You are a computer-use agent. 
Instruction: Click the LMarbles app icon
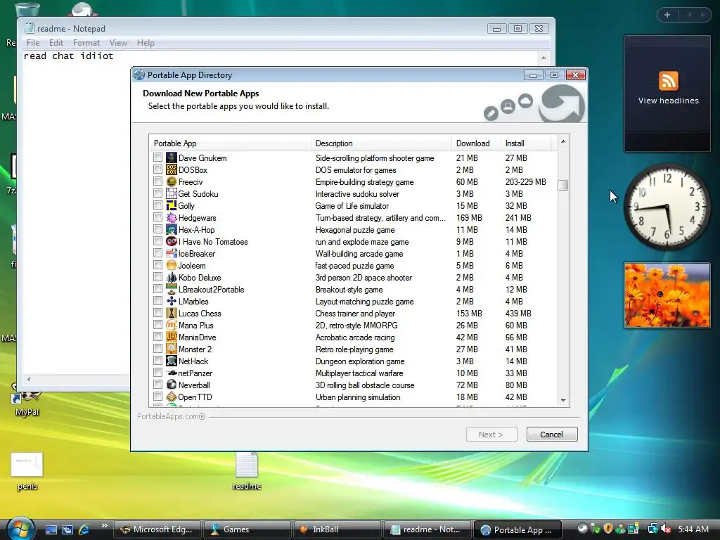[172, 301]
